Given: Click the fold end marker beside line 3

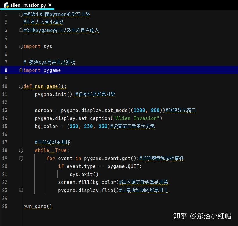Looking at the screenshot, I should coord(21,30).
